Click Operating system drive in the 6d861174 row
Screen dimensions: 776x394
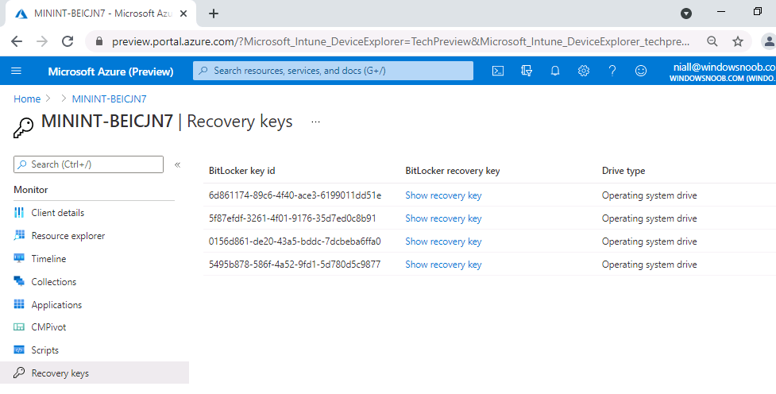pos(649,195)
